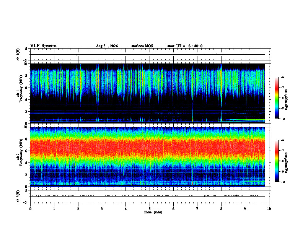
Task: Click the "Time (min)" axis label
Action: click(153, 212)
